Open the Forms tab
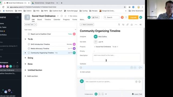173x97 pixels. point(75,19)
